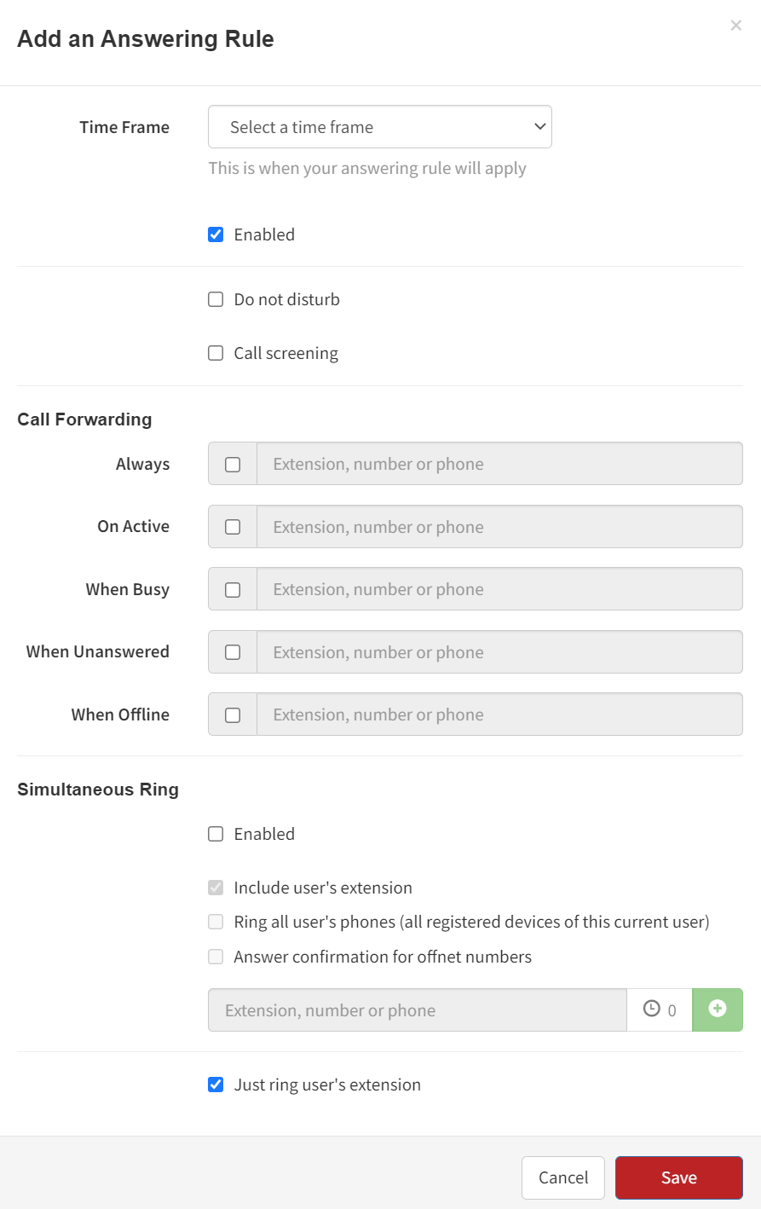Click the clock ring delay icon
This screenshot has width=761, height=1209.
click(652, 1009)
